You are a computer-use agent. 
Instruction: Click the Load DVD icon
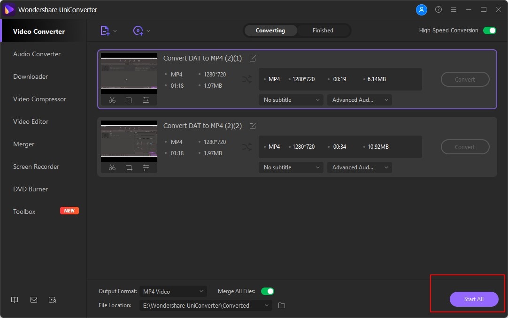pos(138,31)
